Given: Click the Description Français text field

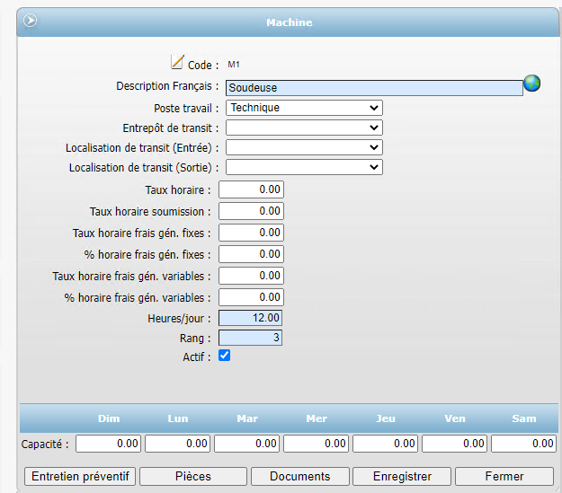Looking at the screenshot, I should tap(373, 88).
